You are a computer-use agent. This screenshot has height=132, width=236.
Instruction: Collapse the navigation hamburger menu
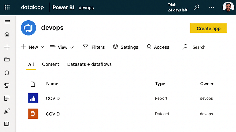tap(7, 22)
